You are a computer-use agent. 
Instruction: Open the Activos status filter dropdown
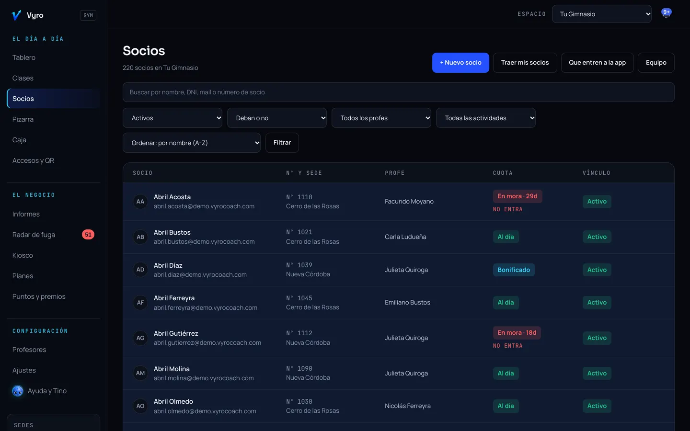[x=172, y=118]
